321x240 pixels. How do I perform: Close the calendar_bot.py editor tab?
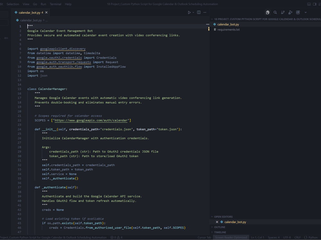pyautogui.click(x=47, y=12)
